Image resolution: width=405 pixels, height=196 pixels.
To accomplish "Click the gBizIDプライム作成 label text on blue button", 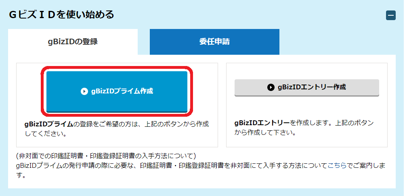I will tap(122, 91).
